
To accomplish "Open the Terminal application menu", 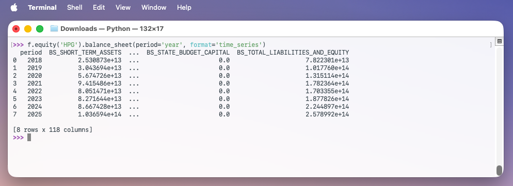I will pos(42,7).
